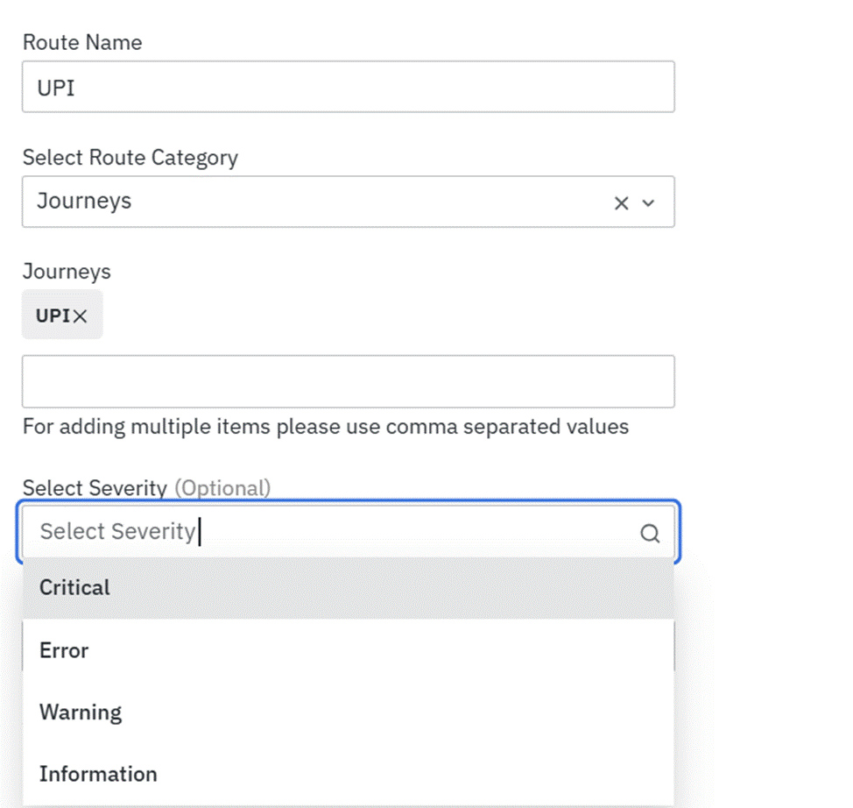Pick Warning in the severity dropdown
The image size is (853, 808).
81,712
